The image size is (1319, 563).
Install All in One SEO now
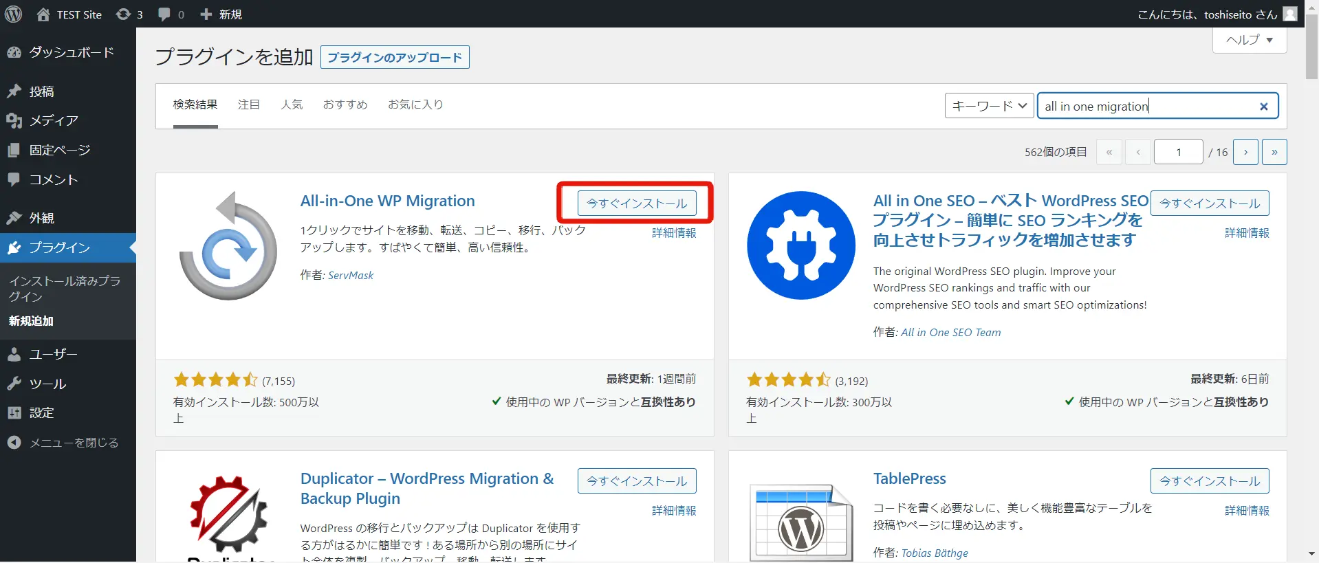tap(1210, 203)
